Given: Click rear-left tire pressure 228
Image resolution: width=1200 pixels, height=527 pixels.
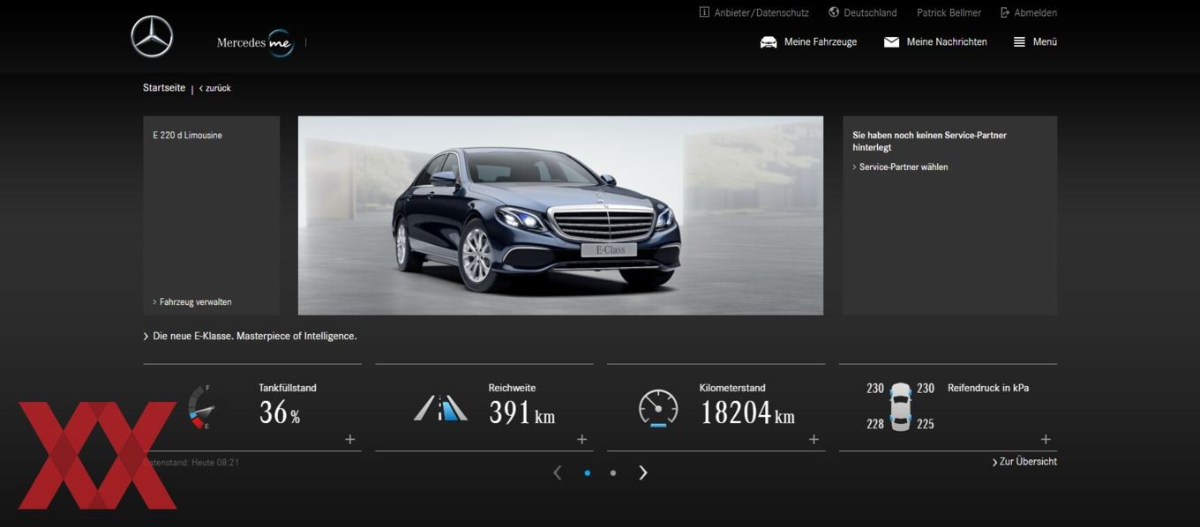Looking at the screenshot, I should [x=875, y=425].
